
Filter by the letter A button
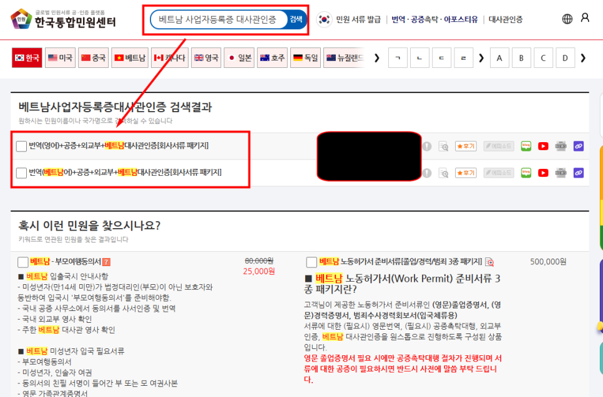click(x=499, y=58)
